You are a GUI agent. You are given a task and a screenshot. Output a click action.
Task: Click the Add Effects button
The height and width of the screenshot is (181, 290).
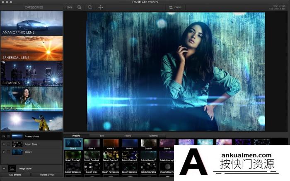pos(15,175)
